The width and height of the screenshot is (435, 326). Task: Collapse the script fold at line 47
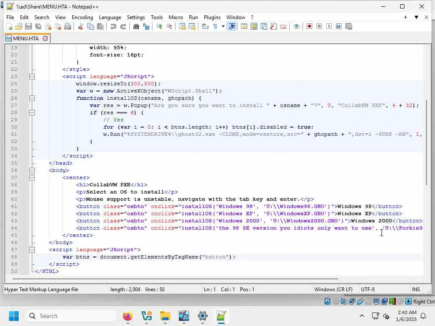(x=32, y=250)
